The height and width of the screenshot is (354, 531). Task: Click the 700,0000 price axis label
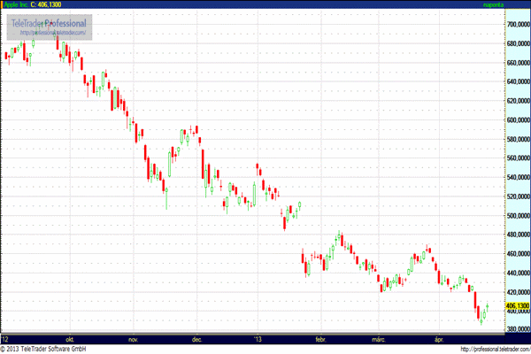tap(517, 25)
